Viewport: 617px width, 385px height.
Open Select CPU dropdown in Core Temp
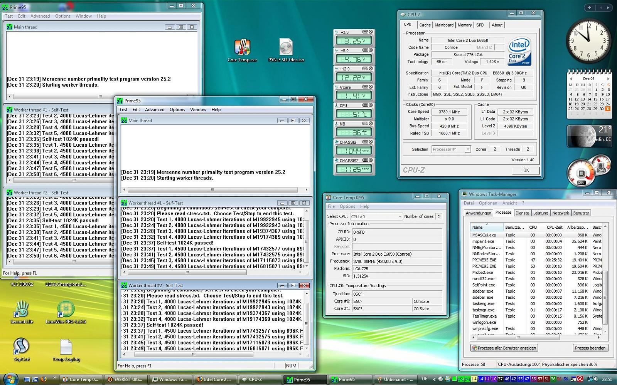tap(376, 216)
